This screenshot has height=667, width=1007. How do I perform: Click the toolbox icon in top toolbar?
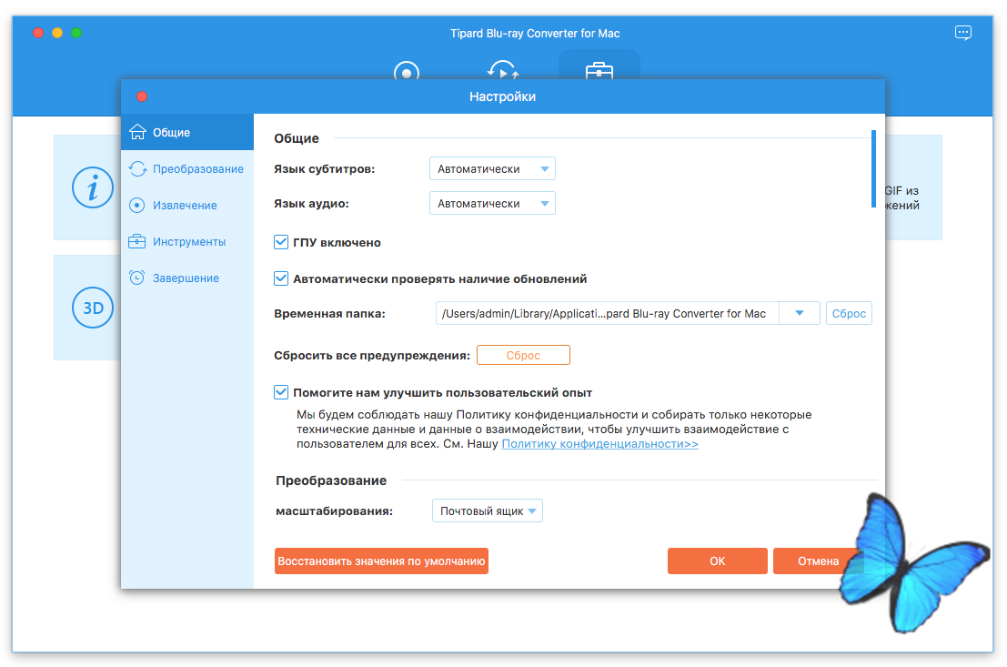(599, 70)
